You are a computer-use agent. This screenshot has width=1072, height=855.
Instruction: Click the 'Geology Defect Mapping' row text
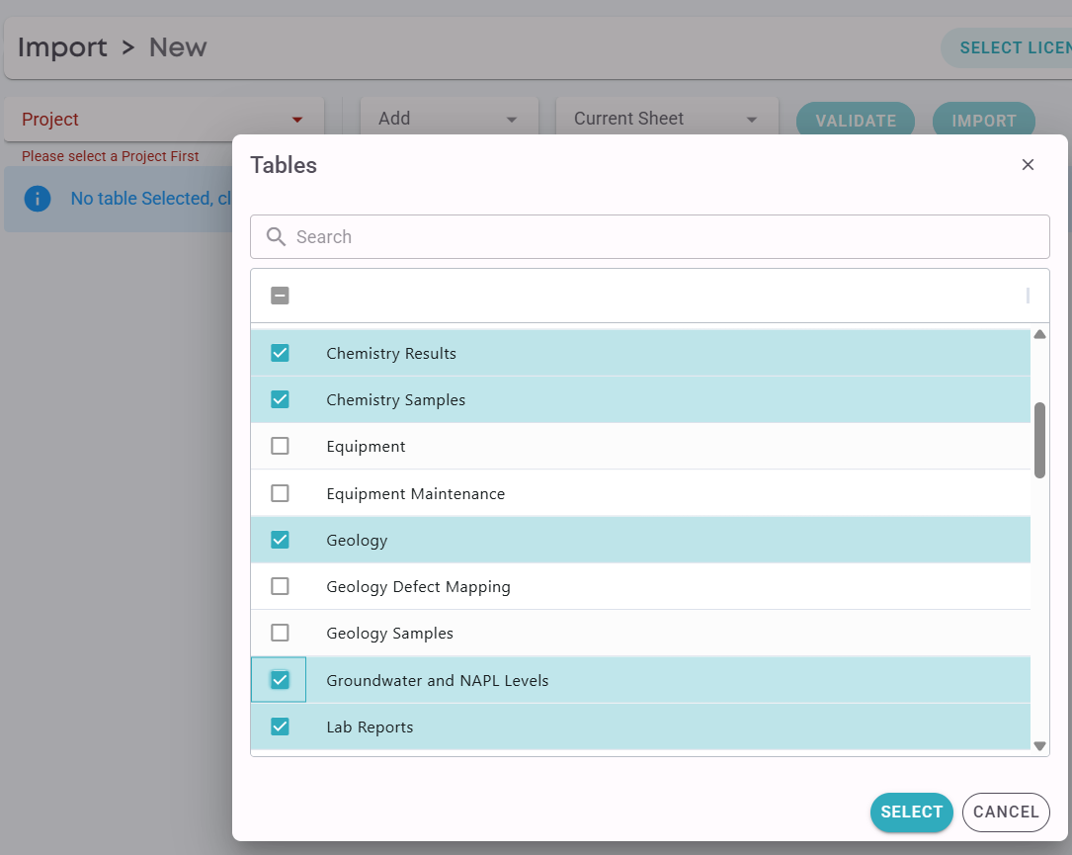point(418,587)
